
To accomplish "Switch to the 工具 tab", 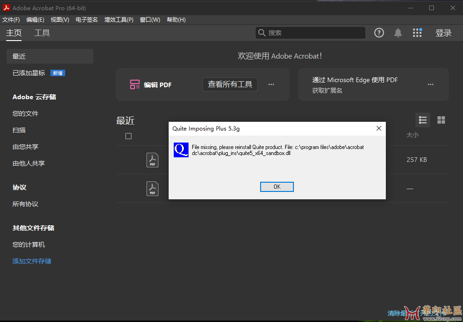I will [42, 33].
